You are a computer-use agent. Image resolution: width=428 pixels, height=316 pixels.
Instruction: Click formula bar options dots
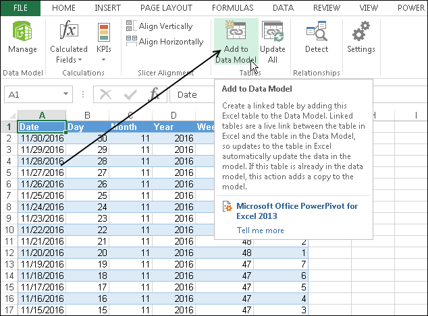click(x=83, y=94)
